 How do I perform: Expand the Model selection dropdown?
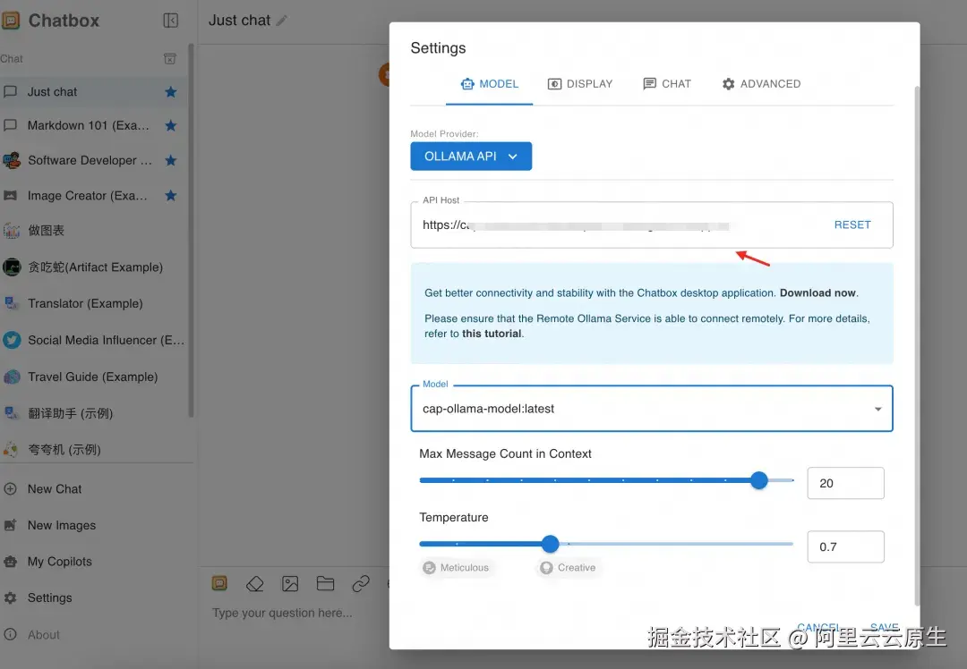(x=652, y=409)
